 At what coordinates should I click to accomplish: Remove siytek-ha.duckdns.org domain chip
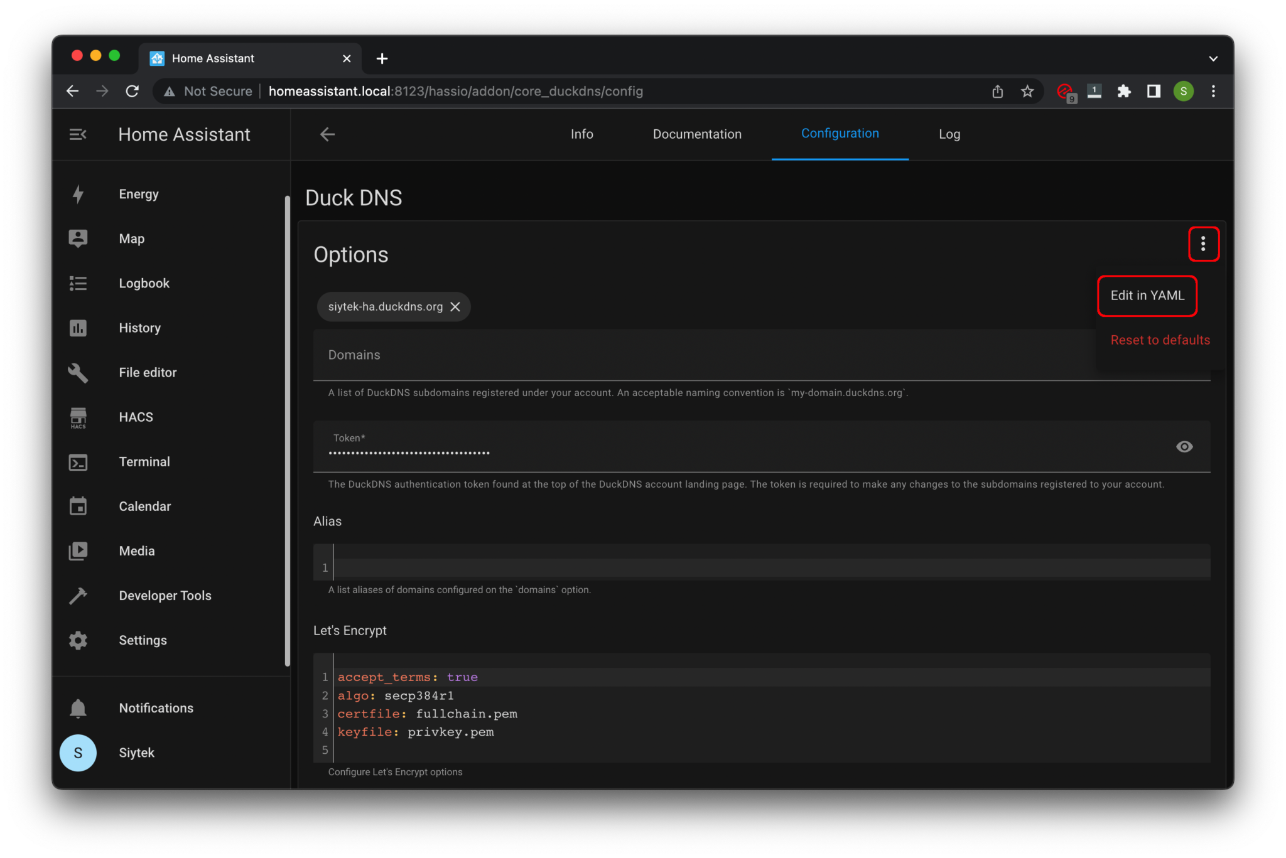click(x=455, y=307)
